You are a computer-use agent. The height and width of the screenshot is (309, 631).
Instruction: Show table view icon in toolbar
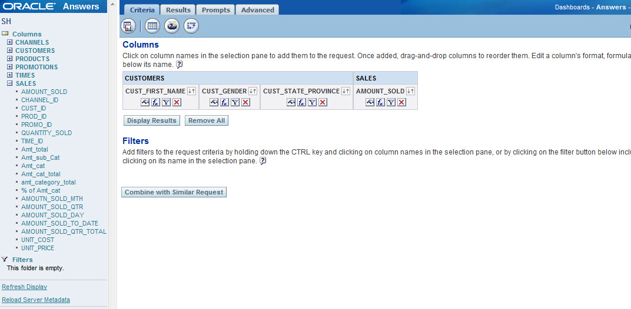(x=152, y=26)
